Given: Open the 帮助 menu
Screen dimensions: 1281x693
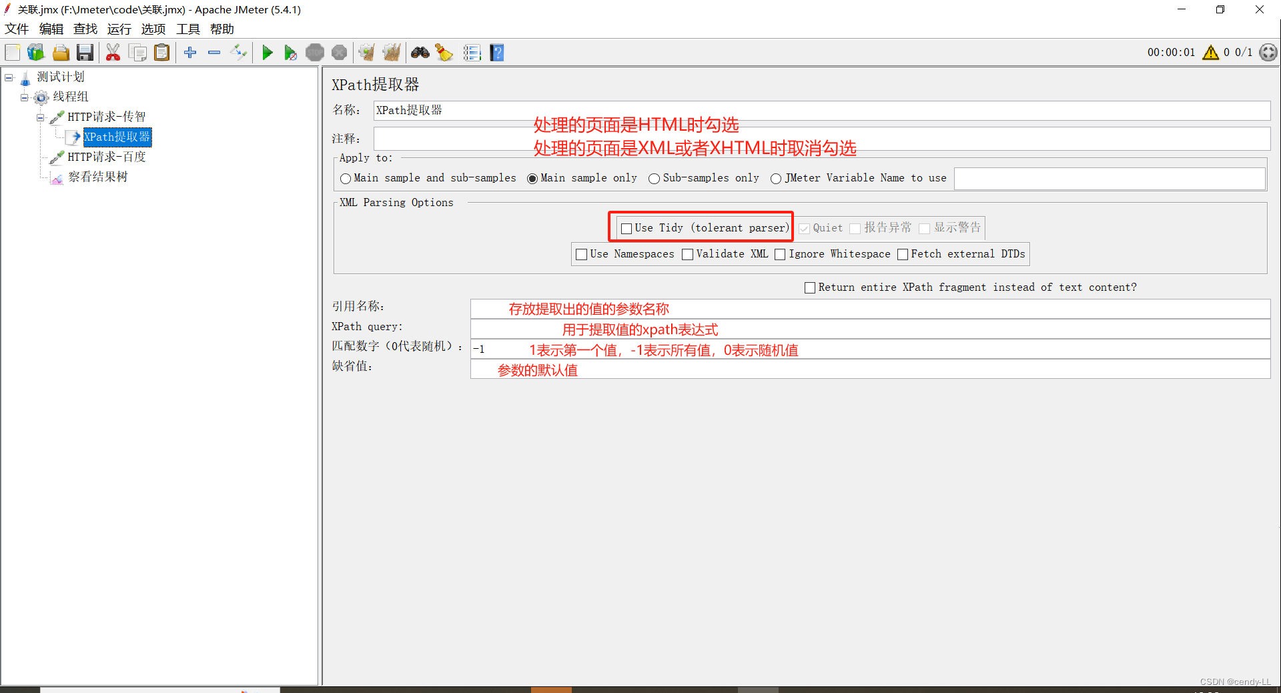Looking at the screenshot, I should [222, 29].
